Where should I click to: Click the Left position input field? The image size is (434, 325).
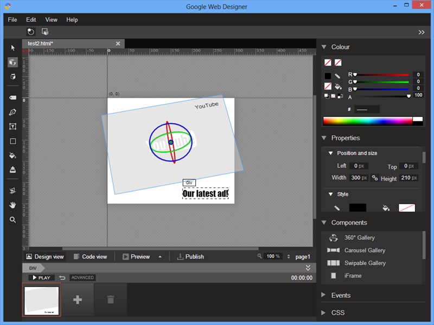click(x=359, y=166)
